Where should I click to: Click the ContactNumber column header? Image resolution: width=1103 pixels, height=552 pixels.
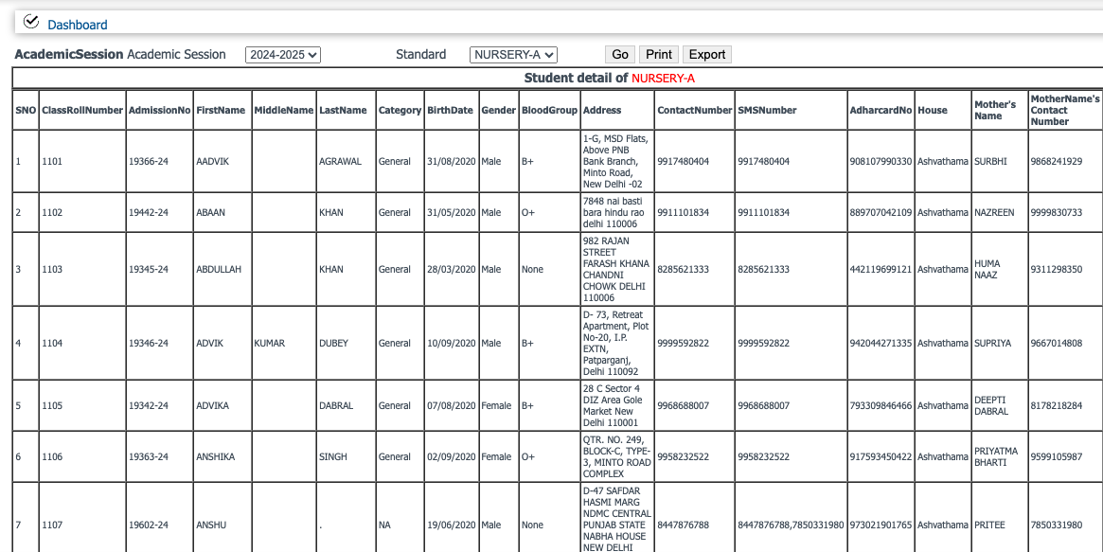click(x=695, y=111)
